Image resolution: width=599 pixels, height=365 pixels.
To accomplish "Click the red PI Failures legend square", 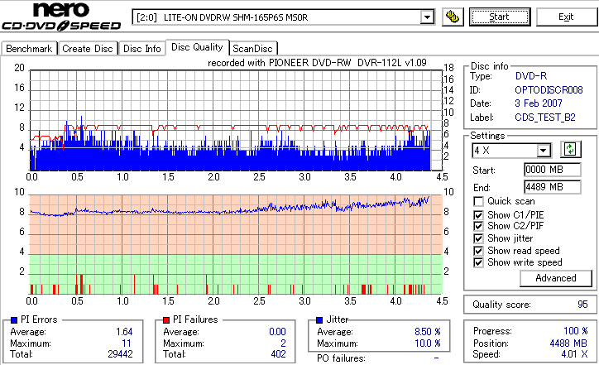I will [x=166, y=320].
